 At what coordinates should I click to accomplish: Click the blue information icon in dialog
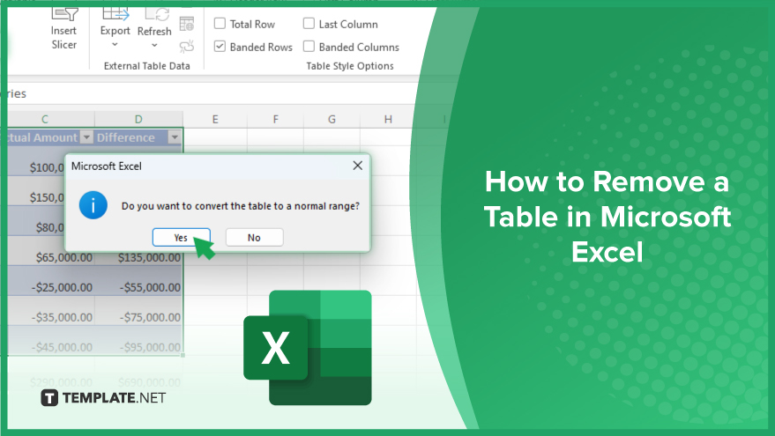tap(93, 205)
